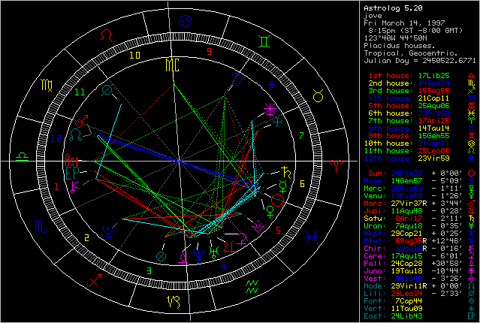Screen dimensions: 480x323
Task: Select the teal Lilith glyph in the wheel
Action: pyautogui.click(x=107, y=90)
